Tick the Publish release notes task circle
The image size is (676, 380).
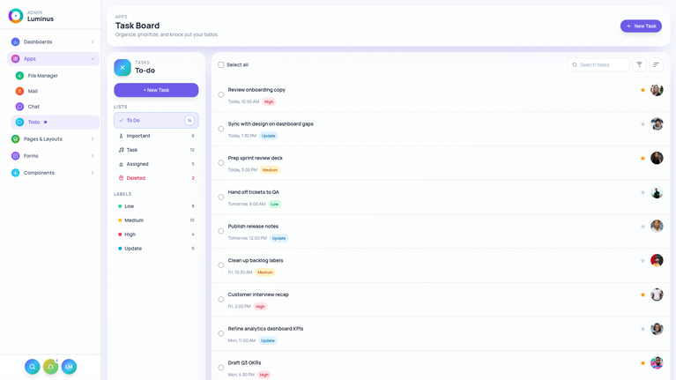click(x=221, y=231)
